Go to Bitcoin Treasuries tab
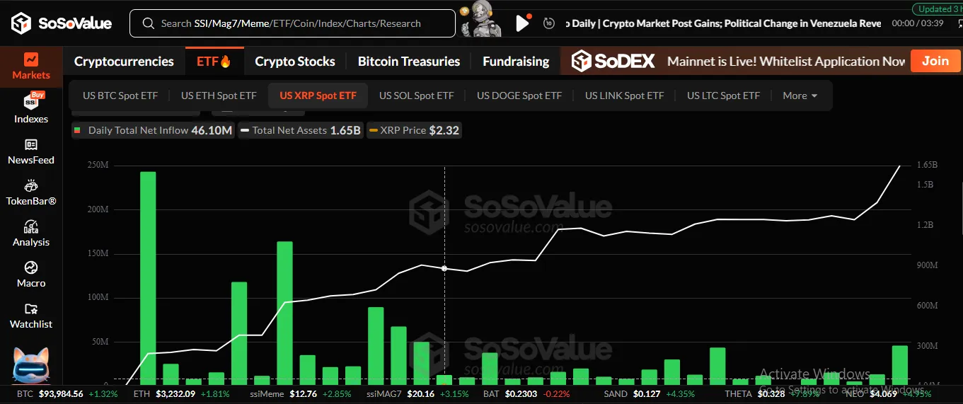The width and height of the screenshot is (963, 404). (409, 62)
